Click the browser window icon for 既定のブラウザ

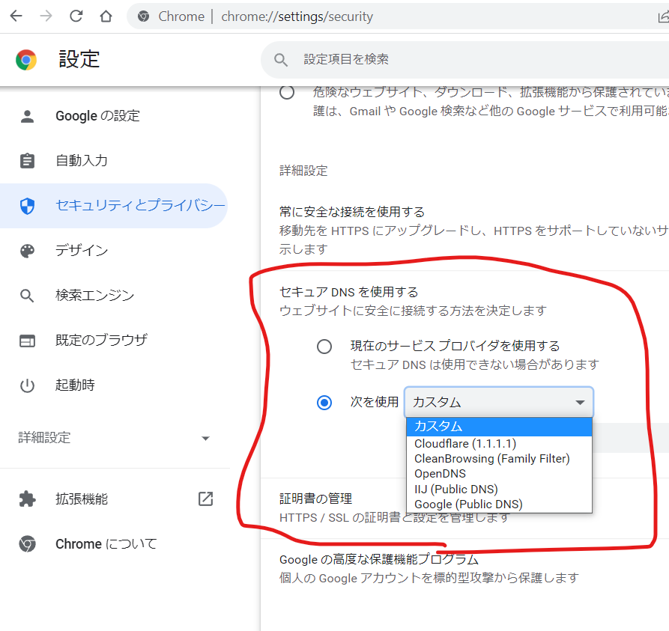tap(27, 341)
